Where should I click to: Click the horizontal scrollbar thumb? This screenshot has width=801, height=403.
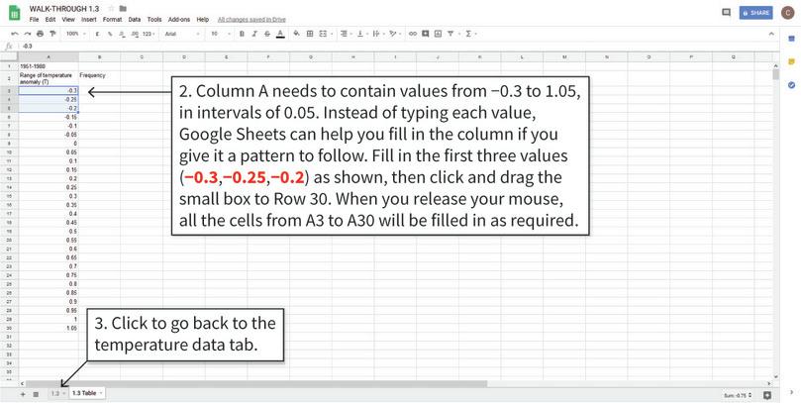256,383
